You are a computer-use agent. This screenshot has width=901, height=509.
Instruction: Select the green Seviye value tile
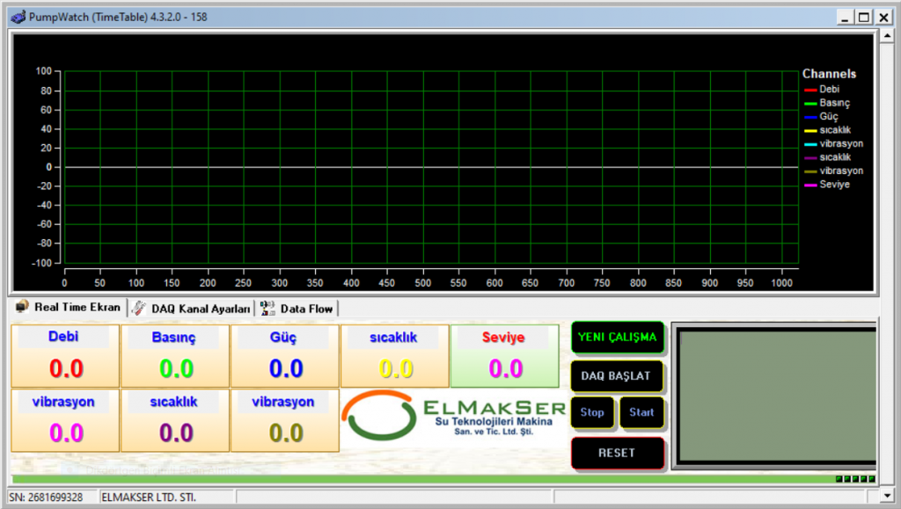pyautogui.click(x=504, y=356)
